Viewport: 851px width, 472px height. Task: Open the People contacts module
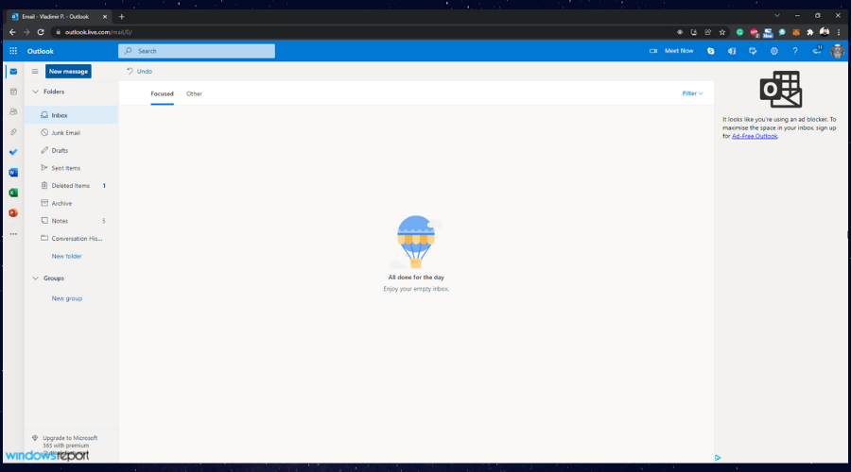(13, 111)
